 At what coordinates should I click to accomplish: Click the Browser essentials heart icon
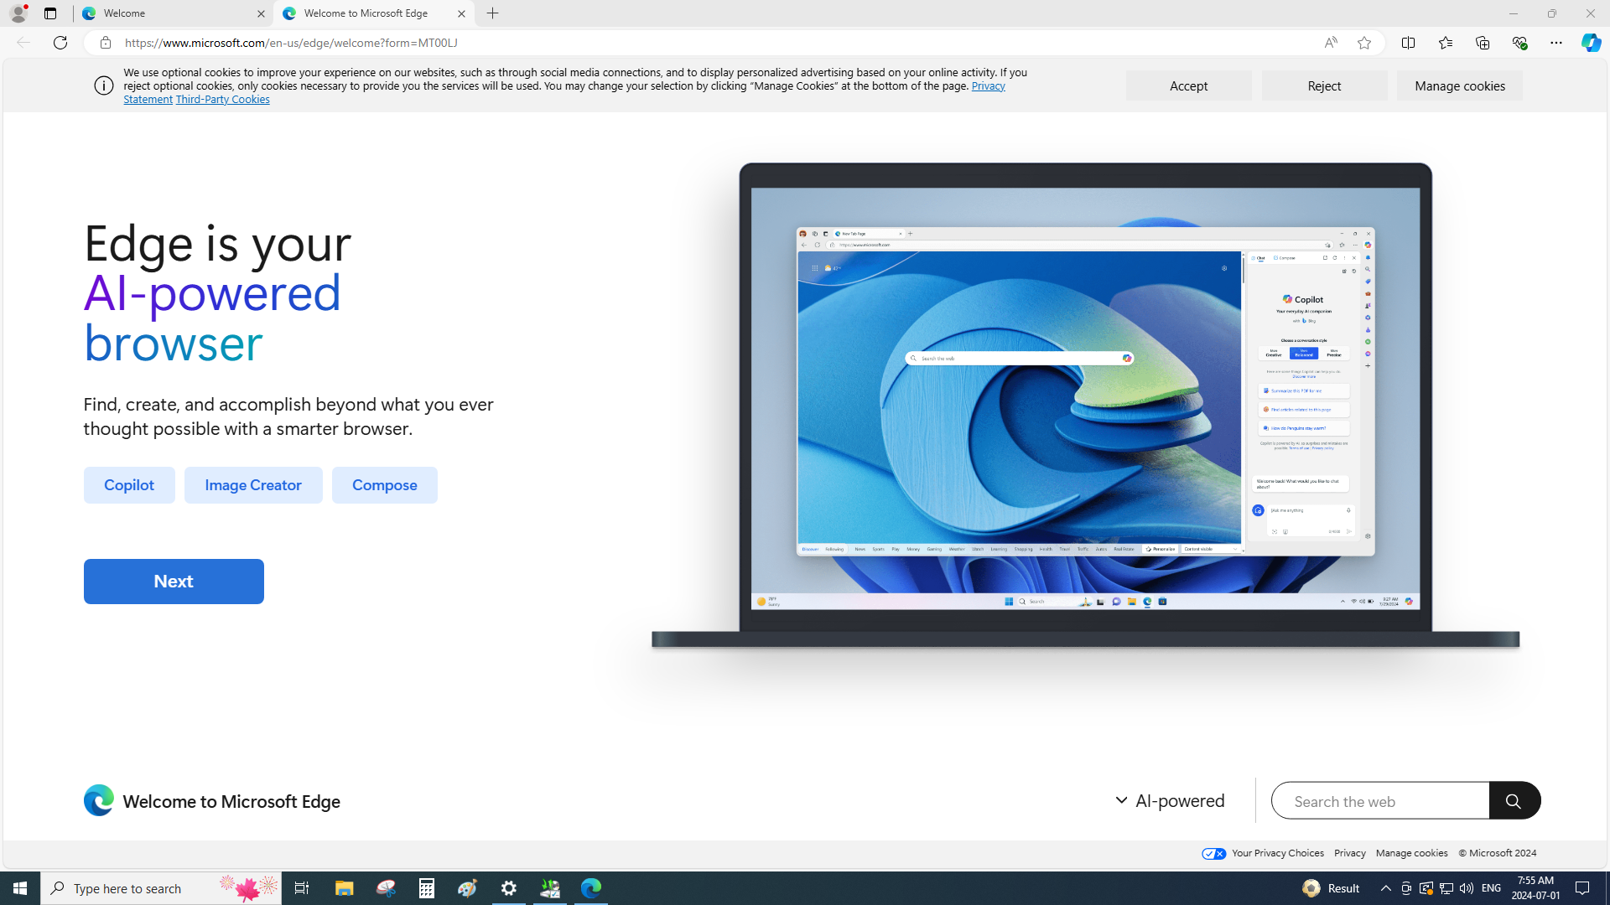coord(1519,43)
